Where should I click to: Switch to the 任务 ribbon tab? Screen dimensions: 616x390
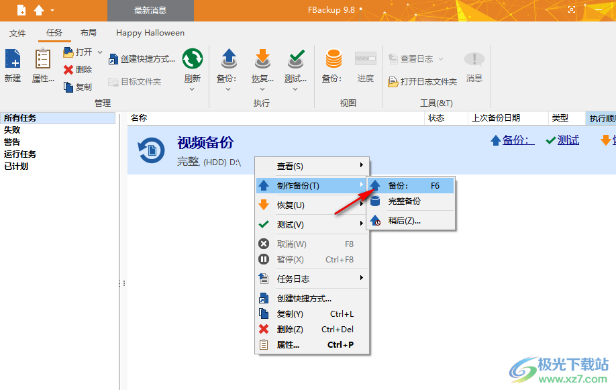[54, 33]
